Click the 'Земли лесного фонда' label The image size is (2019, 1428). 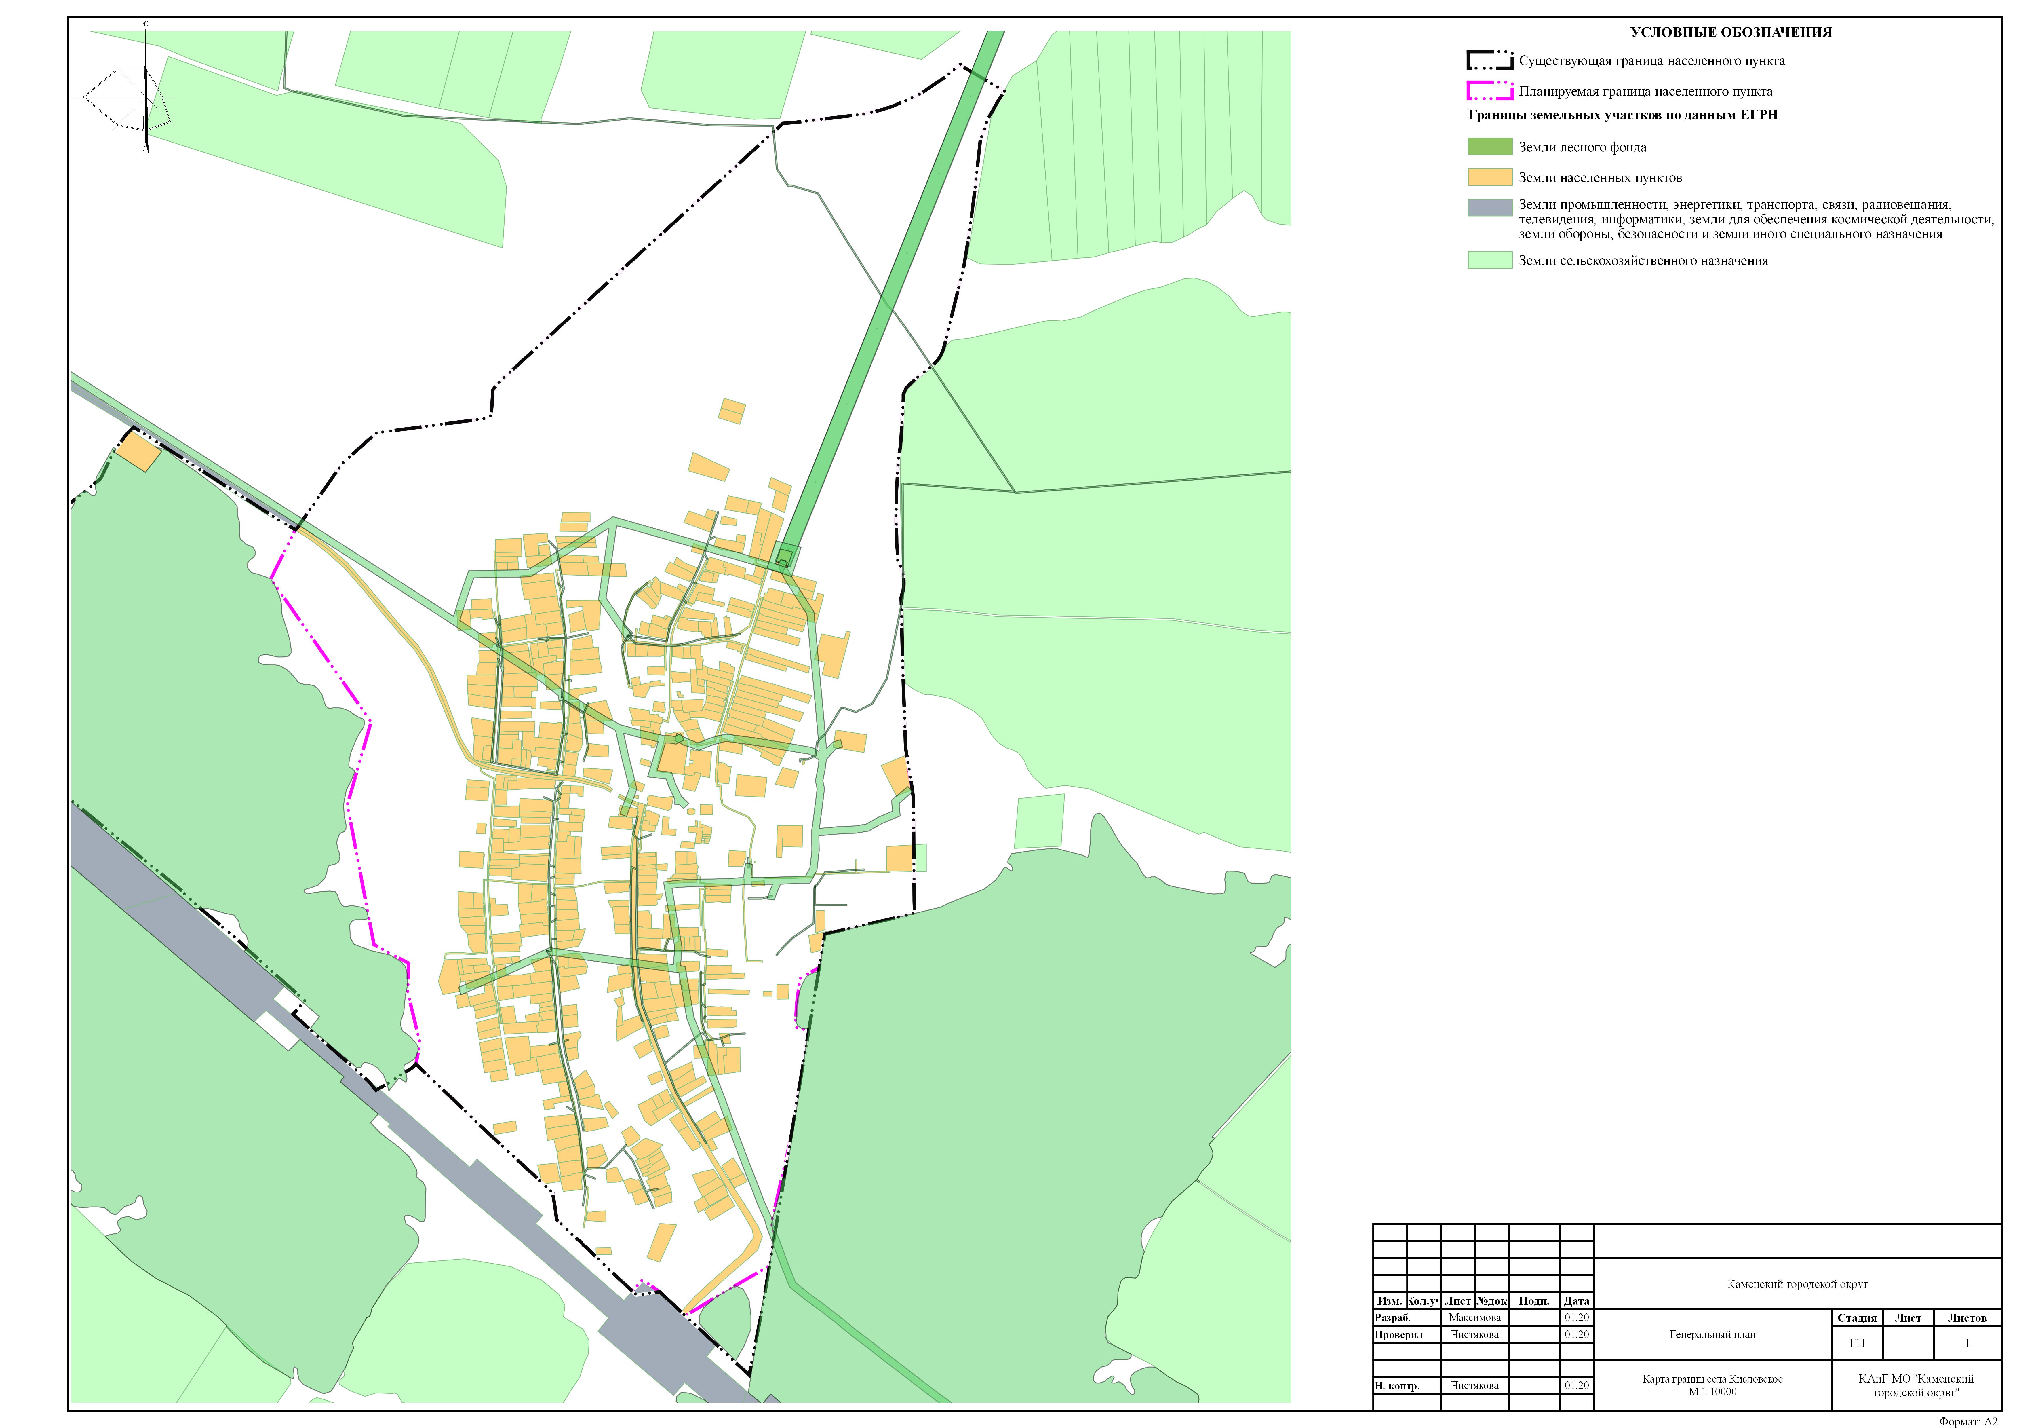[x=1583, y=148]
